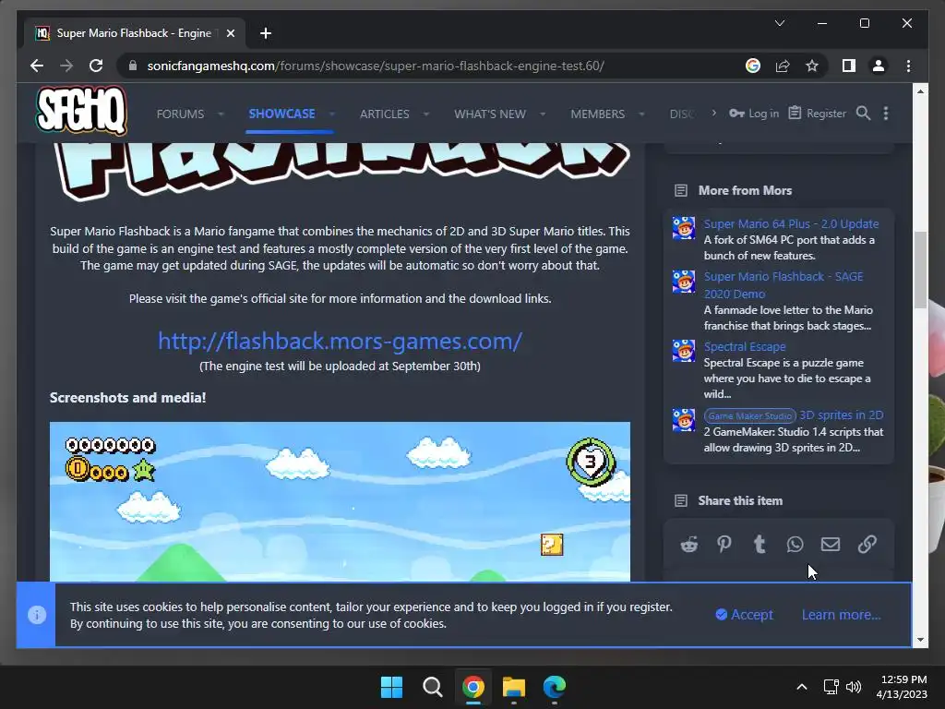Click the Log in link
The image size is (945, 709).
click(x=755, y=114)
